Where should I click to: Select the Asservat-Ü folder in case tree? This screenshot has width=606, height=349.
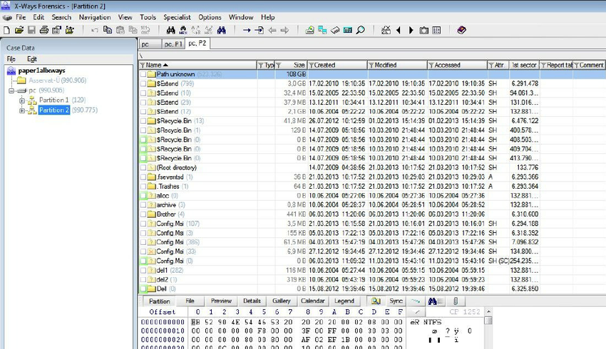coord(58,80)
